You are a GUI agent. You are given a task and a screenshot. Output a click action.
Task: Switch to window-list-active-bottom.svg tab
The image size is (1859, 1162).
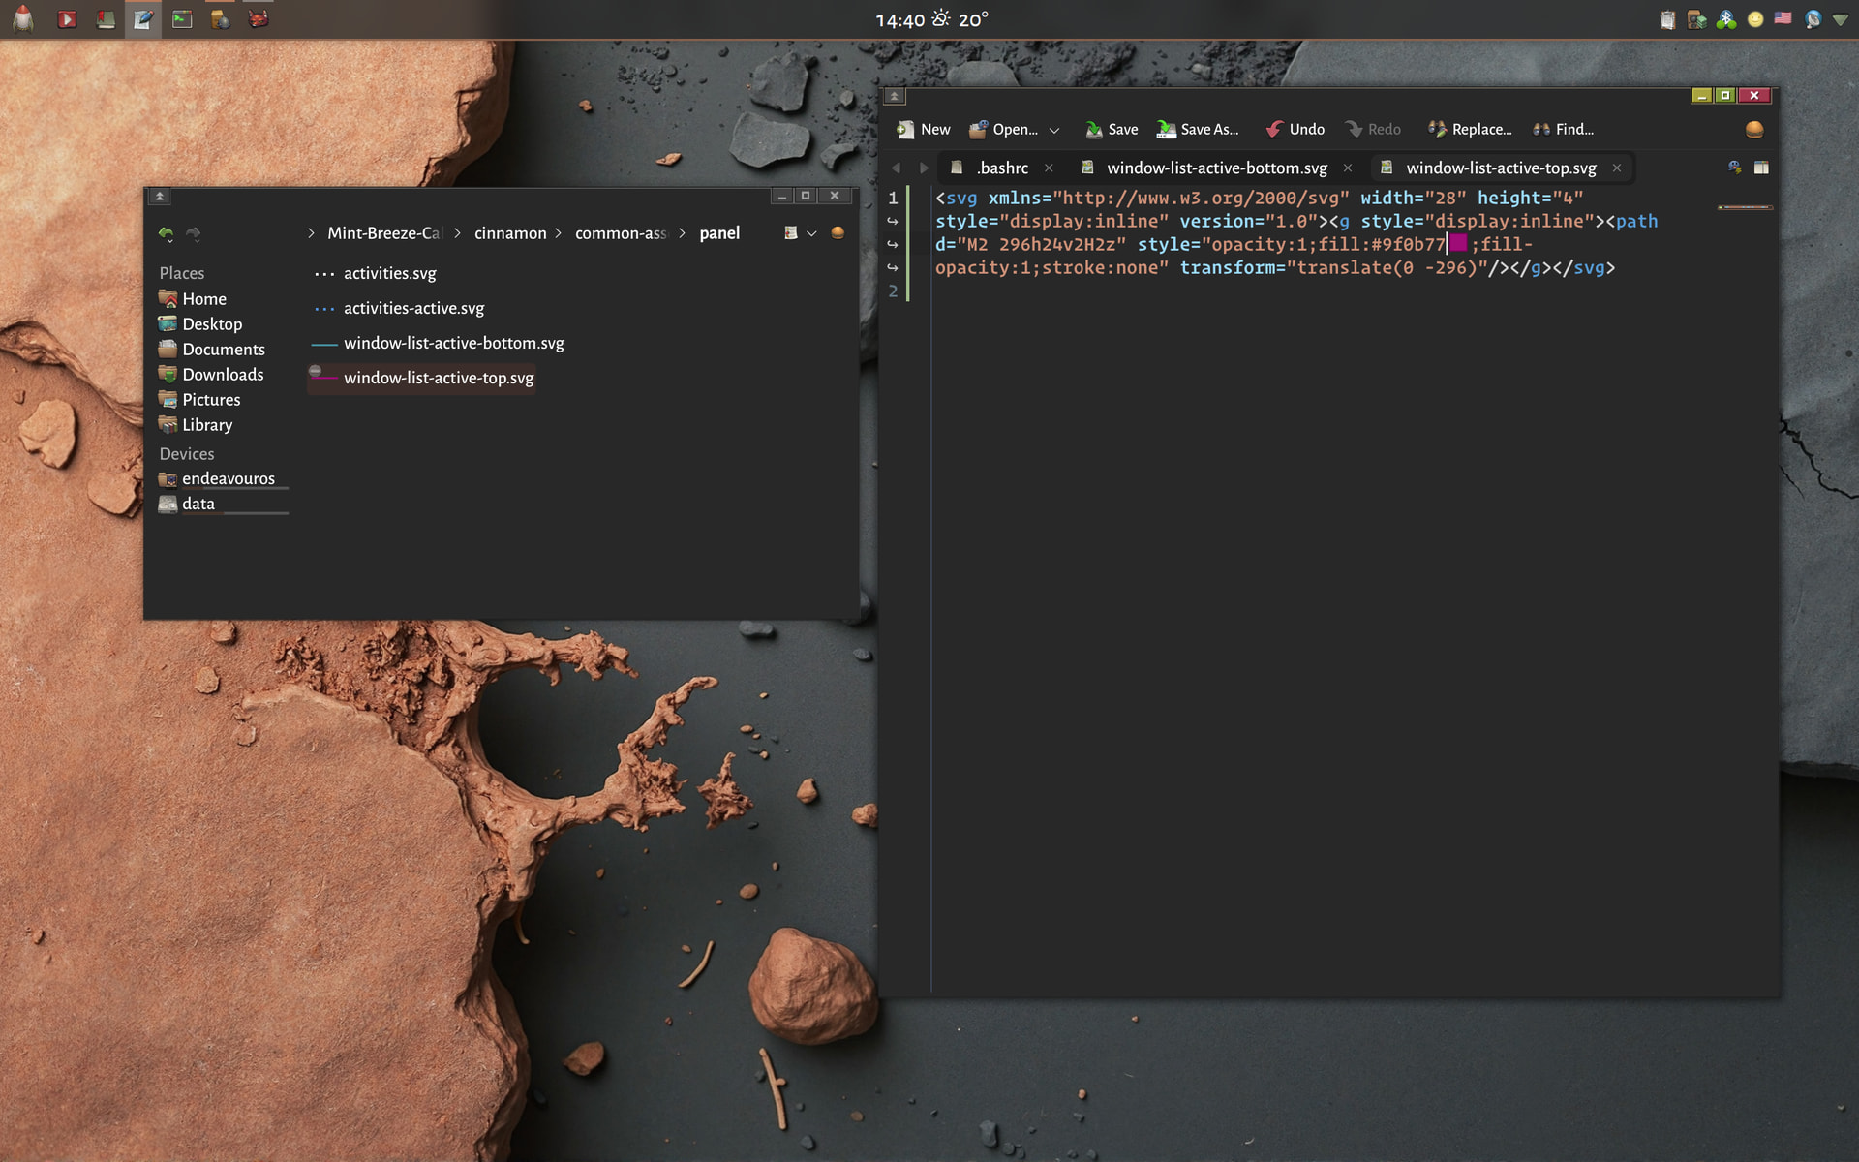(x=1216, y=168)
